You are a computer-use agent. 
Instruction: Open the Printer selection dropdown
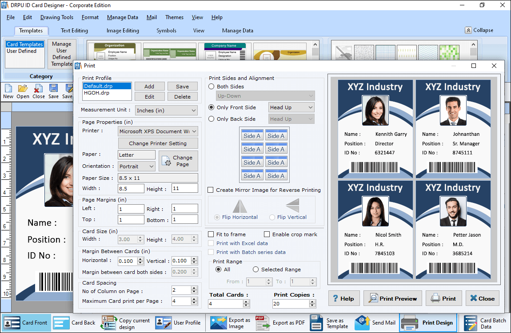pyautogui.click(x=158, y=131)
